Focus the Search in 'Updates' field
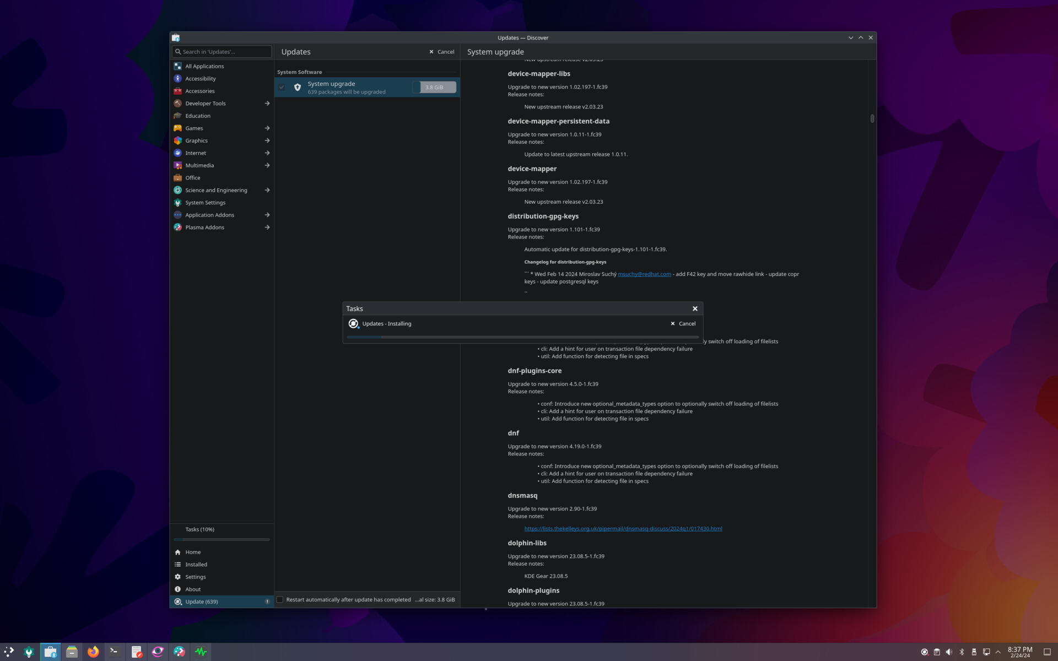1058x661 pixels. click(222, 52)
